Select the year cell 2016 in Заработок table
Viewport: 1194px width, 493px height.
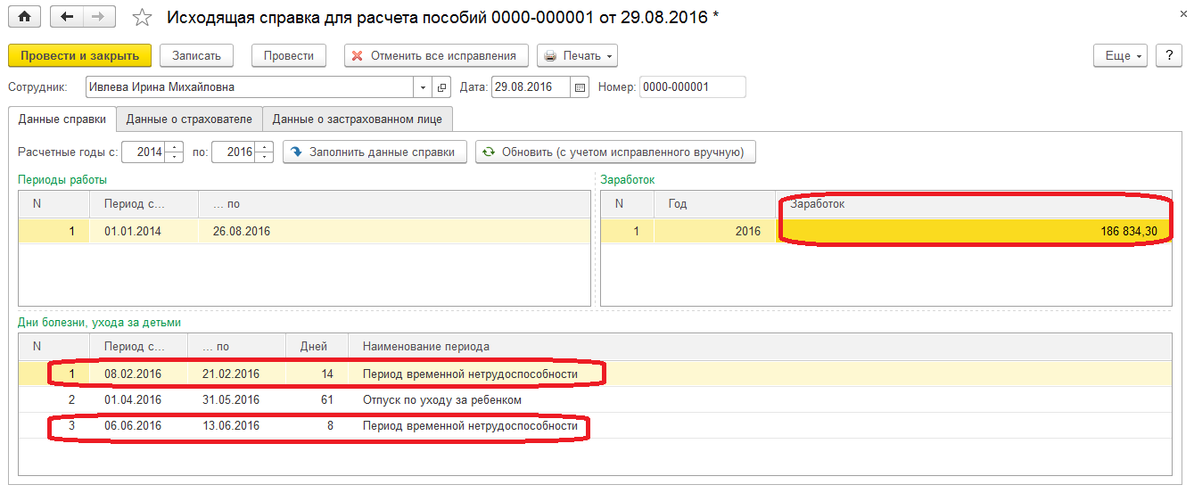714,231
